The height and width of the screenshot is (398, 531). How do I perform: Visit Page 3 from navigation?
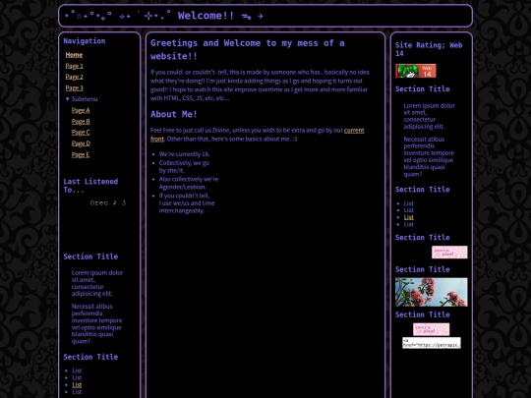pos(74,88)
